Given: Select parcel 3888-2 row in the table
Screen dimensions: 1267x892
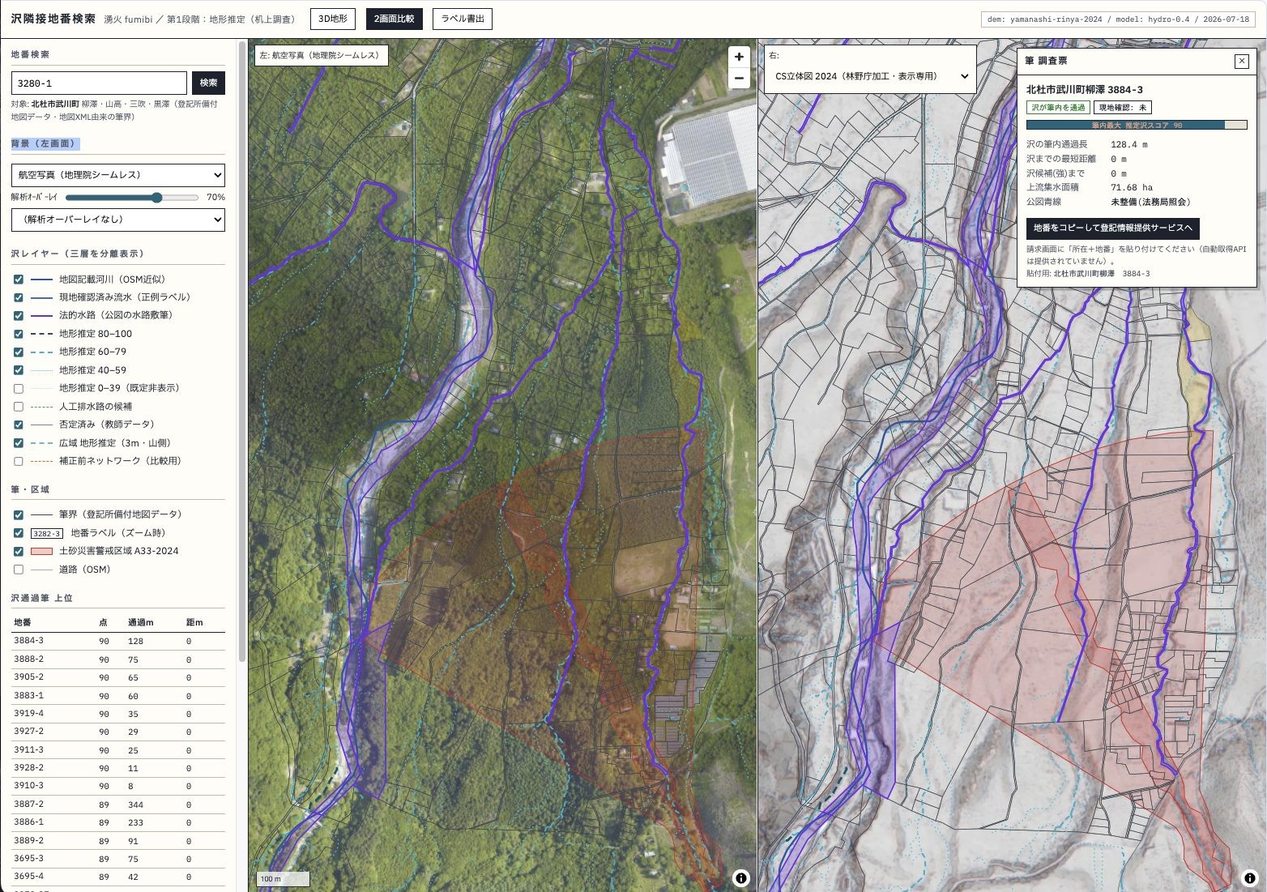Looking at the screenshot, I should [x=118, y=659].
